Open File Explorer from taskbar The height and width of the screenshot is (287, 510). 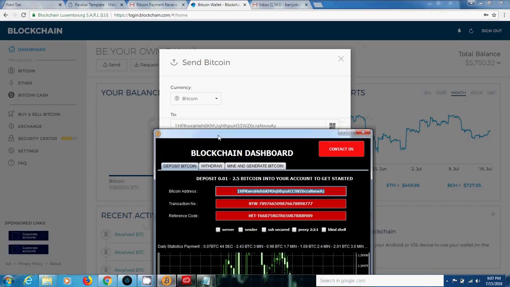47,281
